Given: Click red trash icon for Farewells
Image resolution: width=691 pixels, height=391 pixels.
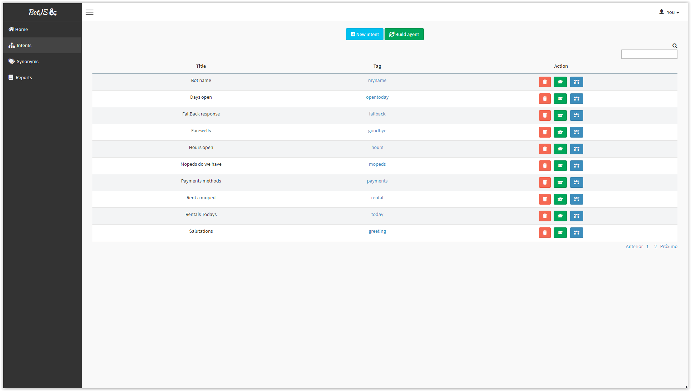Looking at the screenshot, I should pos(545,132).
